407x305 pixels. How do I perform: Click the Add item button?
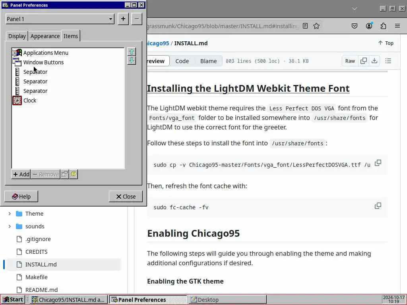[21, 174]
